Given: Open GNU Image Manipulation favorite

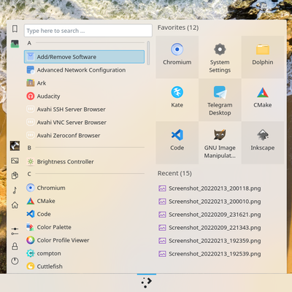Looking at the screenshot, I should coord(220,143).
